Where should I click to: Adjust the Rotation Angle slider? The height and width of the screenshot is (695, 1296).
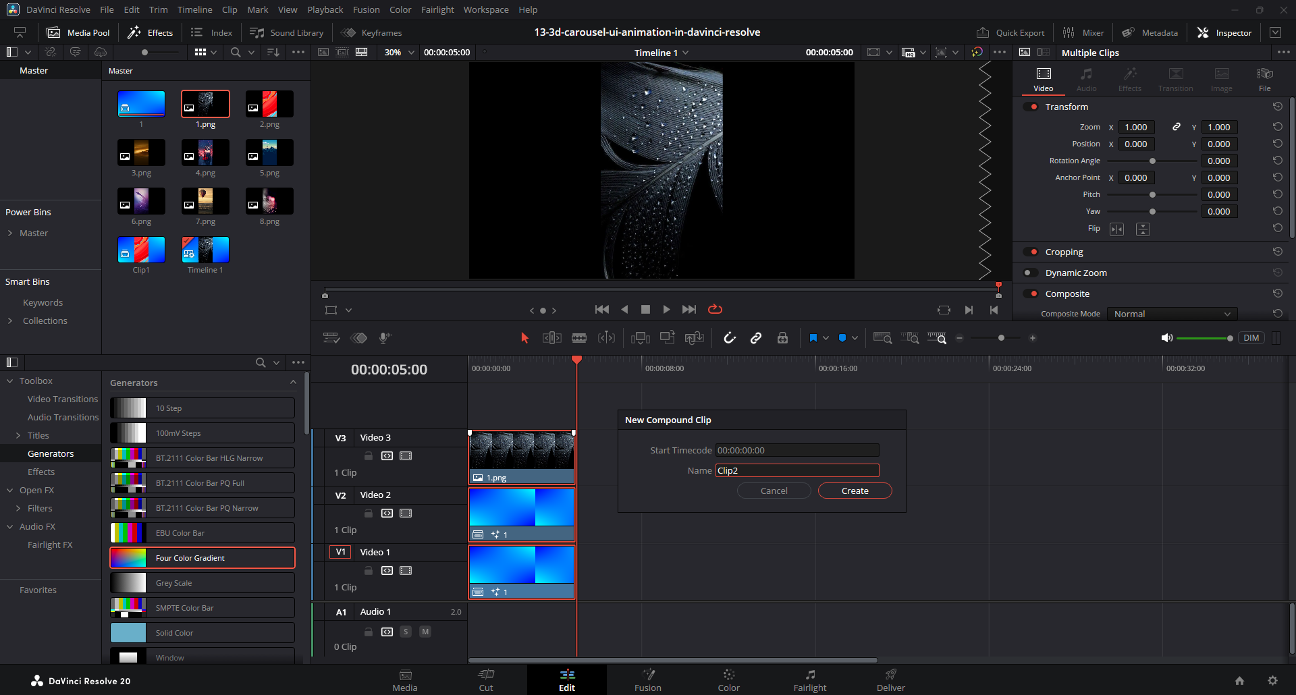pos(1152,161)
